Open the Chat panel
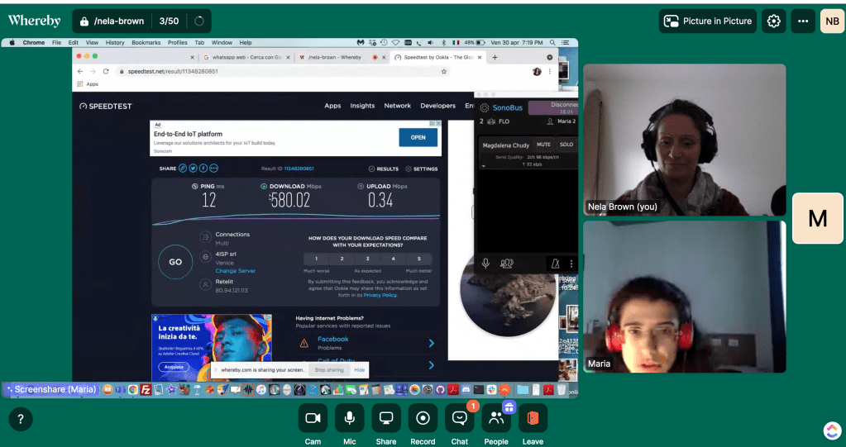Image resolution: width=846 pixels, height=447 pixels. pyautogui.click(x=460, y=418)
